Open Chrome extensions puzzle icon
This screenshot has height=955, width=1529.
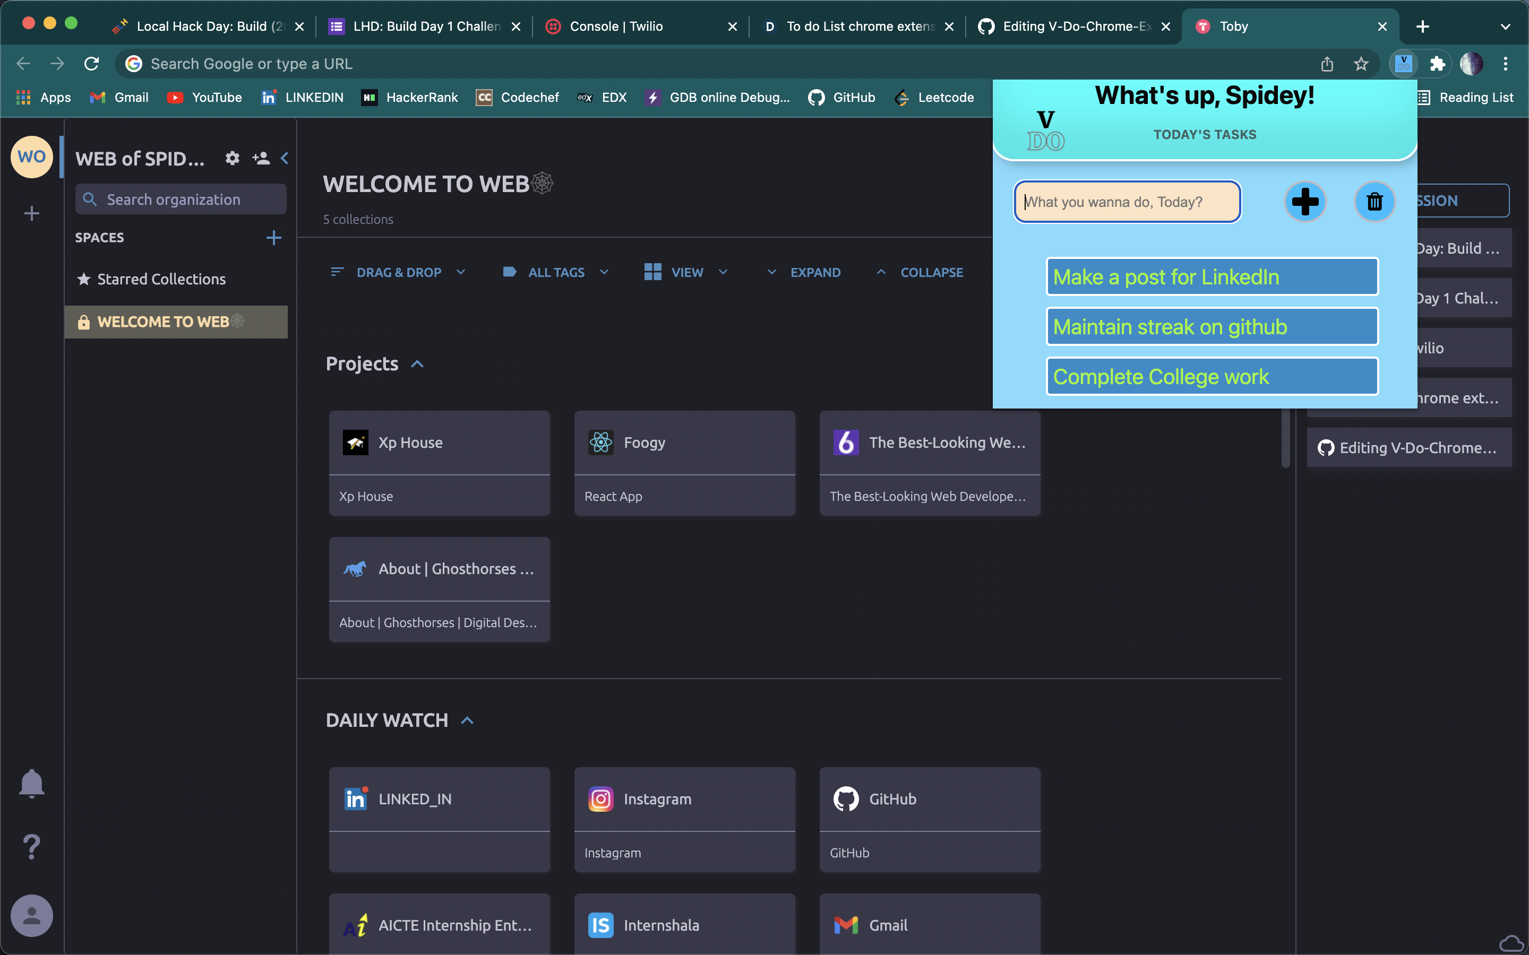[x=1437, y=64]
